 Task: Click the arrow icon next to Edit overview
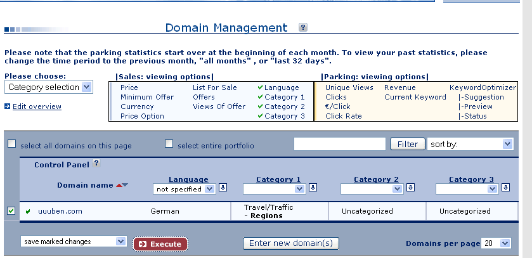[x=7, y=106]
